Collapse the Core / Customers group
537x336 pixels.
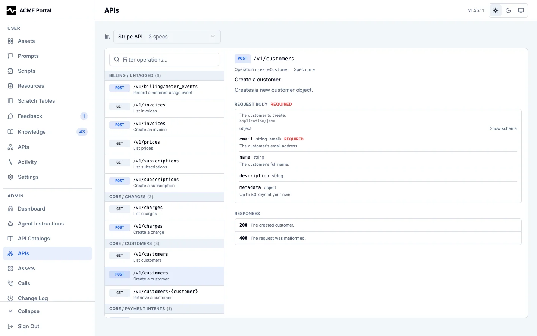[164, 243]
